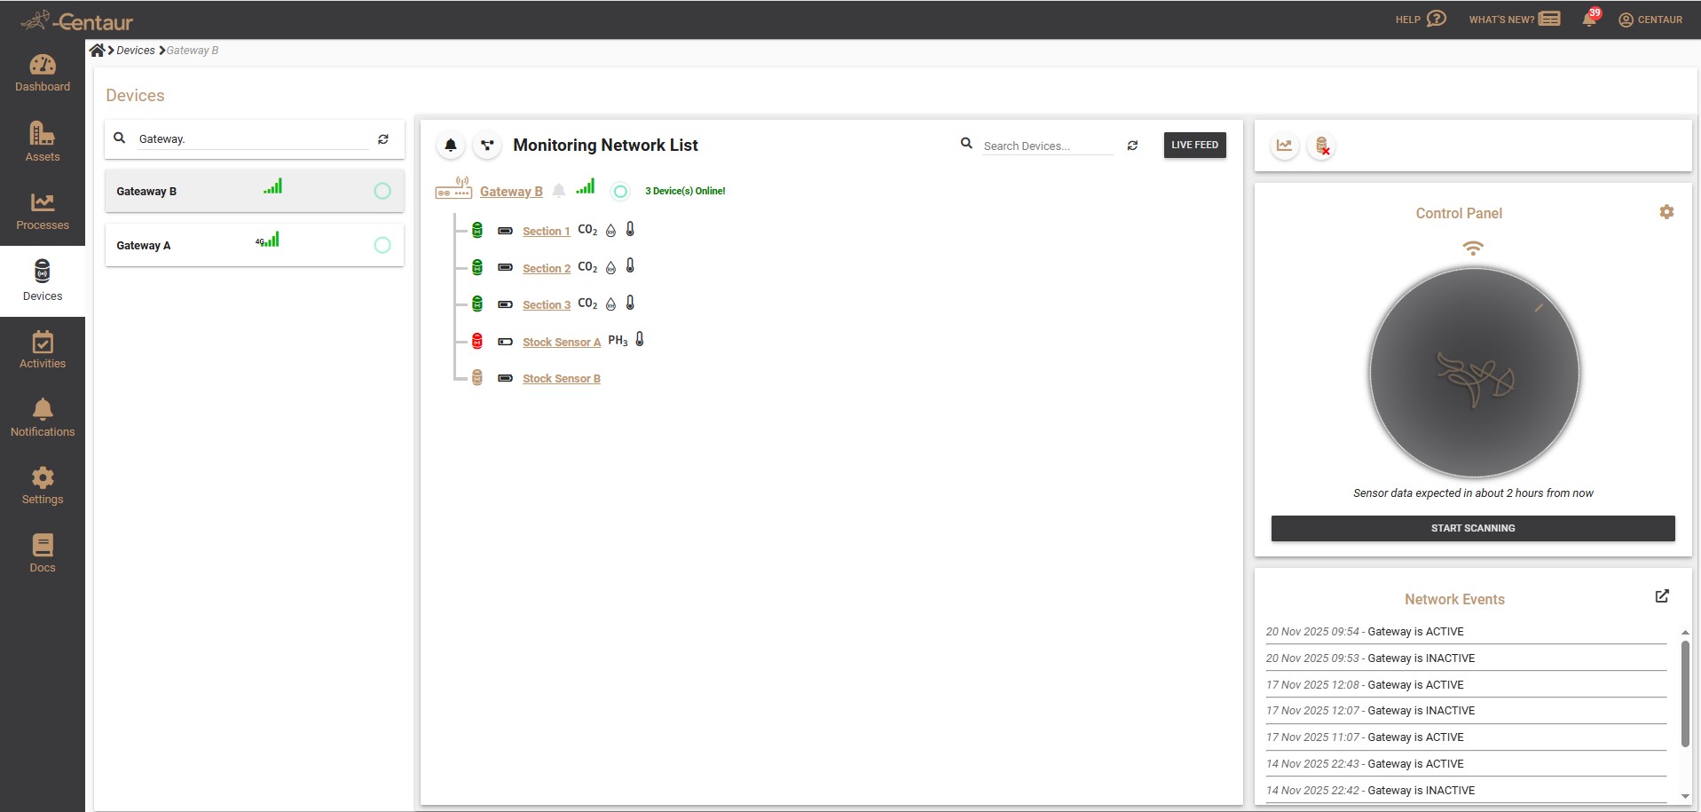Click the network topology icon in Monitoring header
Viewport: 1701px width, 812px height.
click(x=487, y=145)
